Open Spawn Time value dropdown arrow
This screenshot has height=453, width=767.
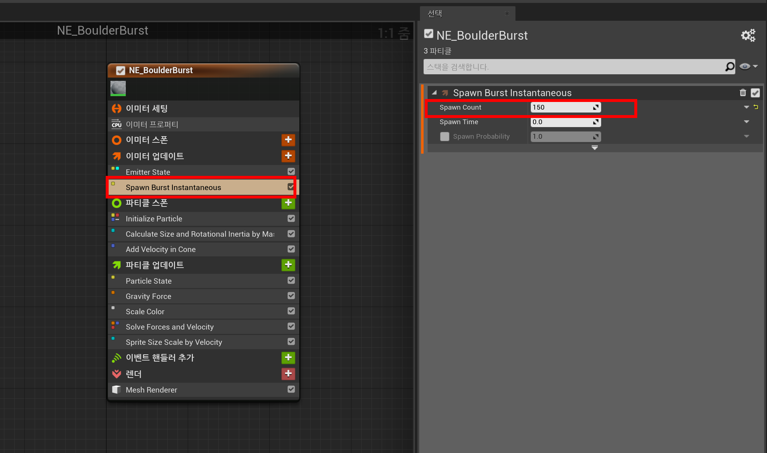tap(746, 122)
